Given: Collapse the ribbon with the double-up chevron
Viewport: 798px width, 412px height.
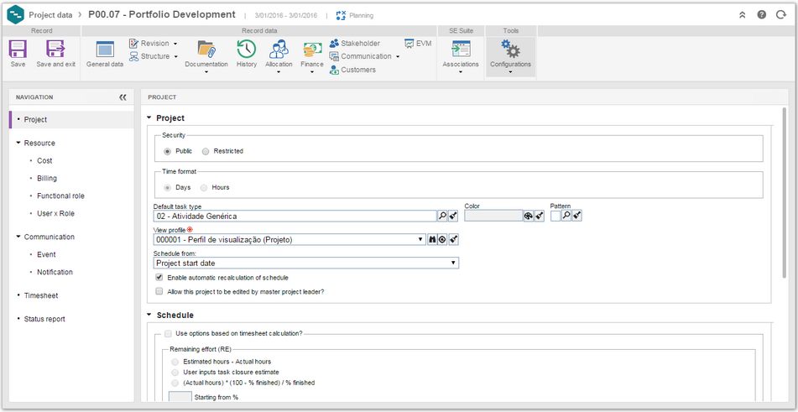Looking at the screenshot, I should [x=743, y=15].
